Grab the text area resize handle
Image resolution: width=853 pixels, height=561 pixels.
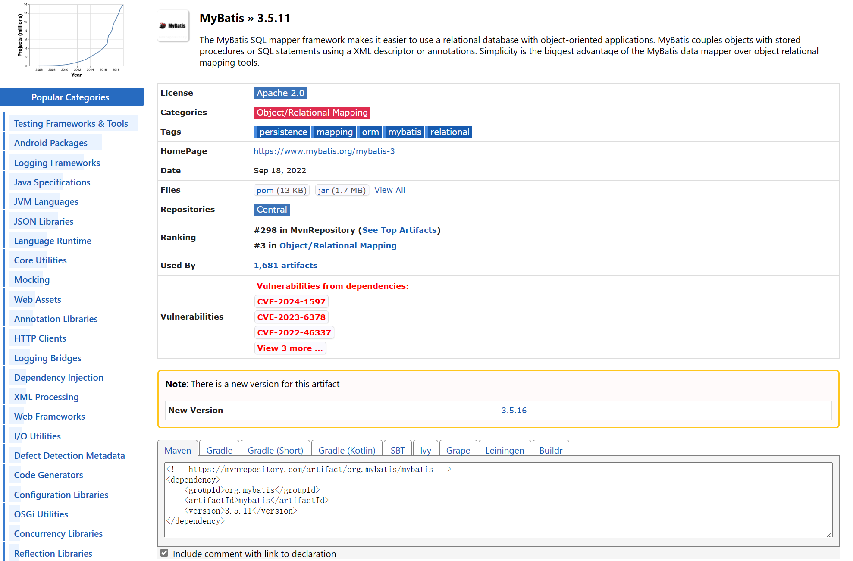(829, 535)
